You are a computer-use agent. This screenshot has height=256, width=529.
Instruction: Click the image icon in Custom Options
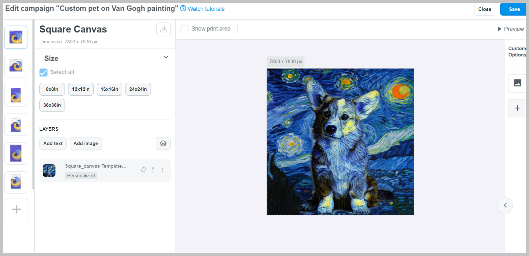coord(517,83)
